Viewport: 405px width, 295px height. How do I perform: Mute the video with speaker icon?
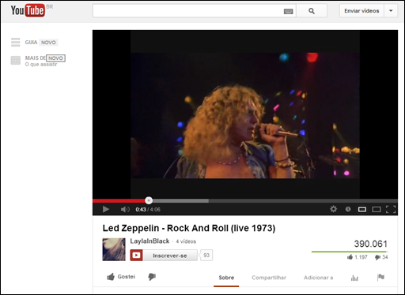(x=125, y=209)
